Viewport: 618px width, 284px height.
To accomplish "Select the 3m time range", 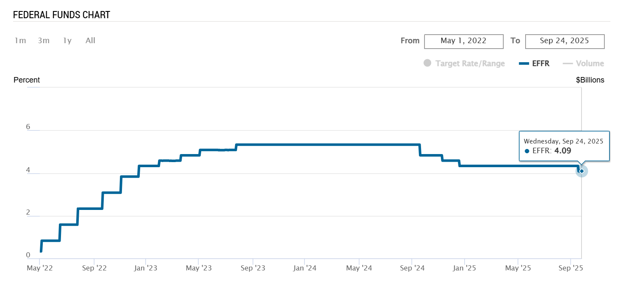I will click(x=44, y=41).
